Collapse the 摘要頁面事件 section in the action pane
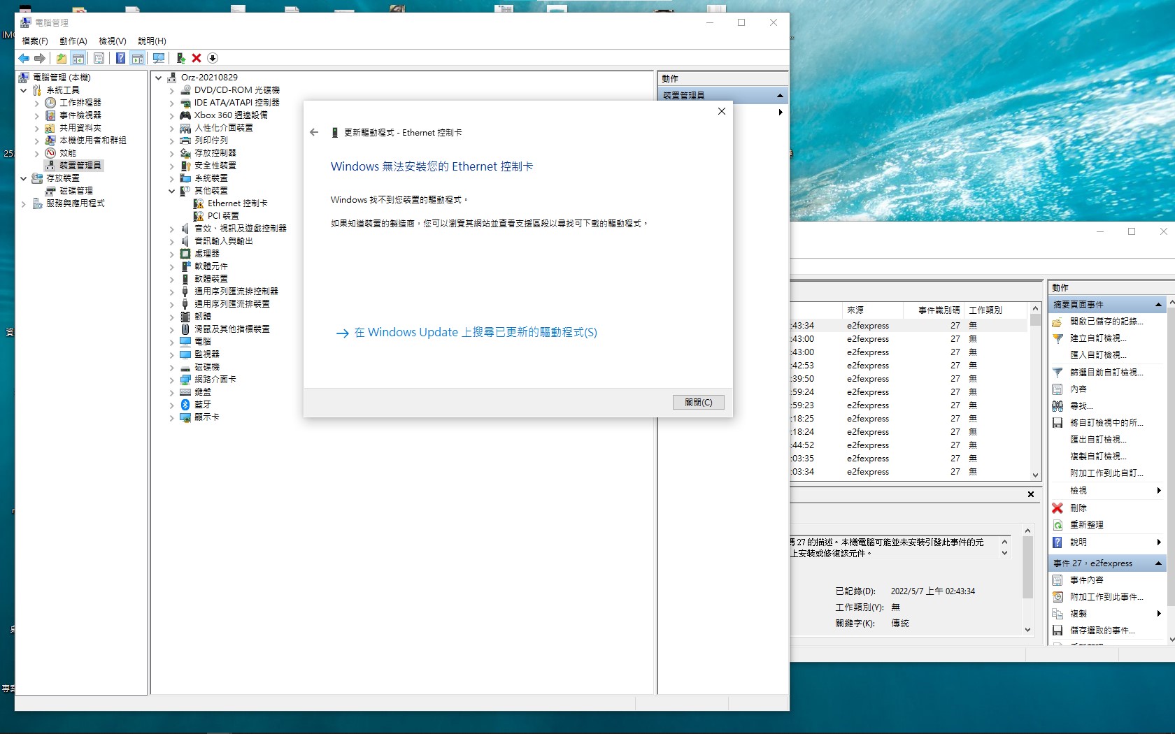 (x=1159, y=304)
